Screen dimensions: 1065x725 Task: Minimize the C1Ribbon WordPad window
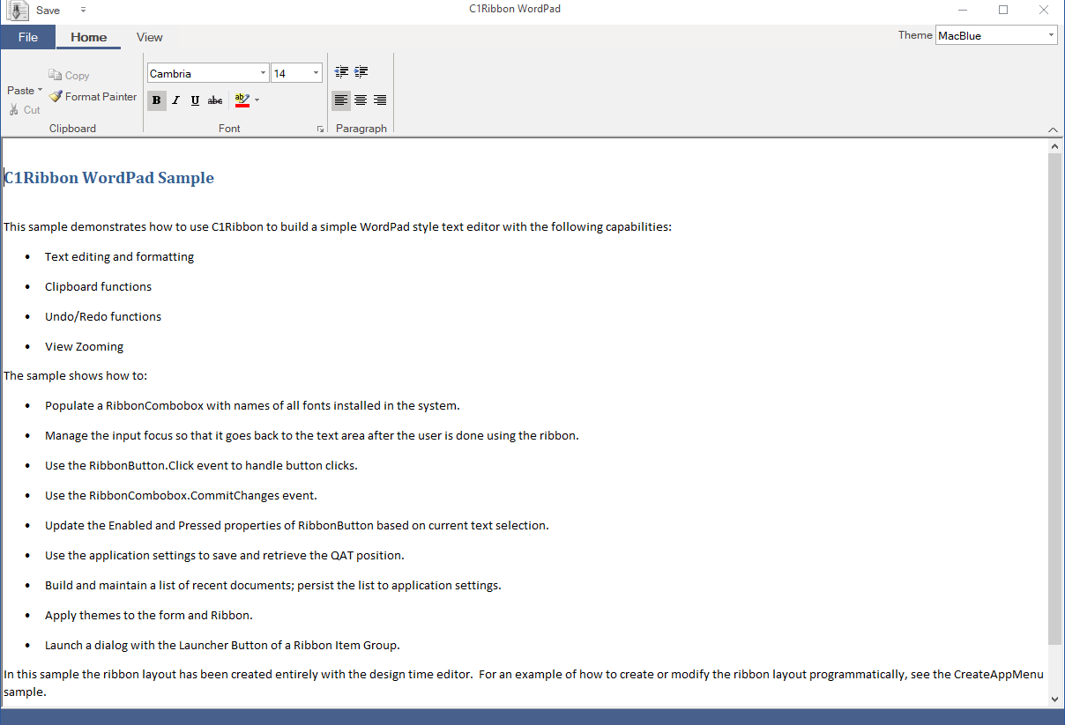962,10
